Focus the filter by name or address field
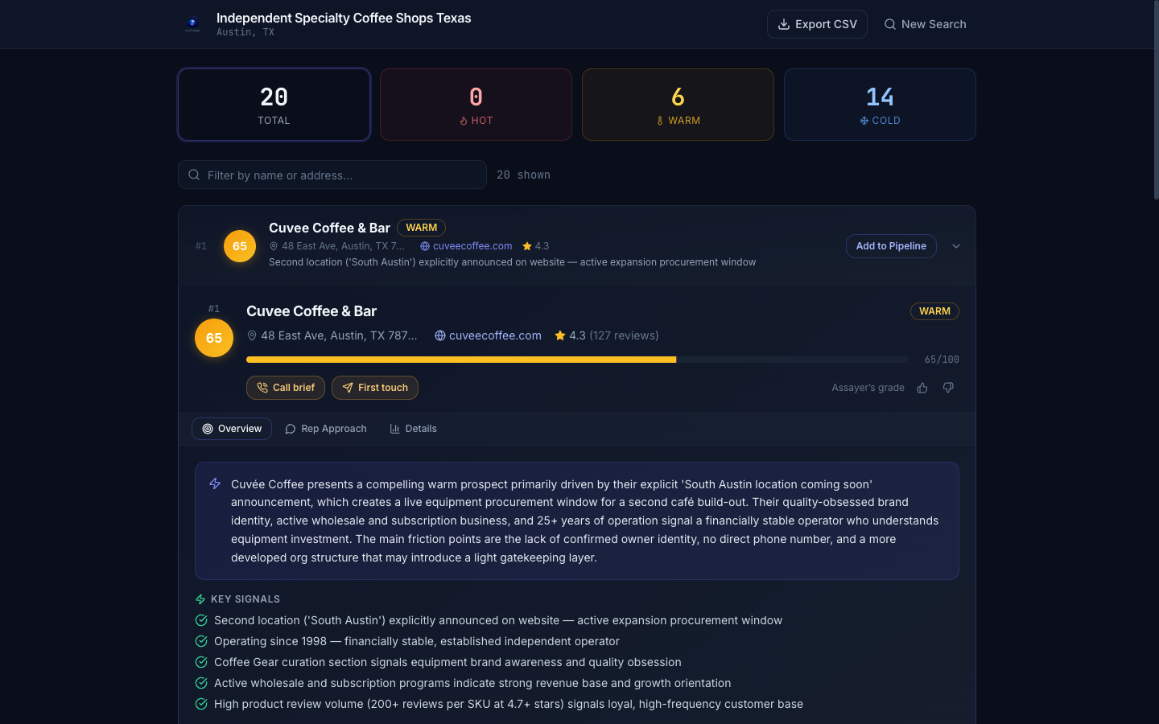This screenshot has width=1159, height=724. (x=332, y=175)
